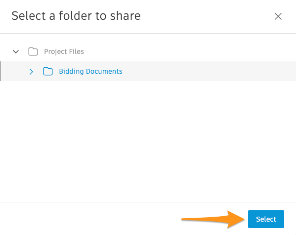Click the blue Select button
This screenshot has width=296, height=235.
(x=266, y=219)
